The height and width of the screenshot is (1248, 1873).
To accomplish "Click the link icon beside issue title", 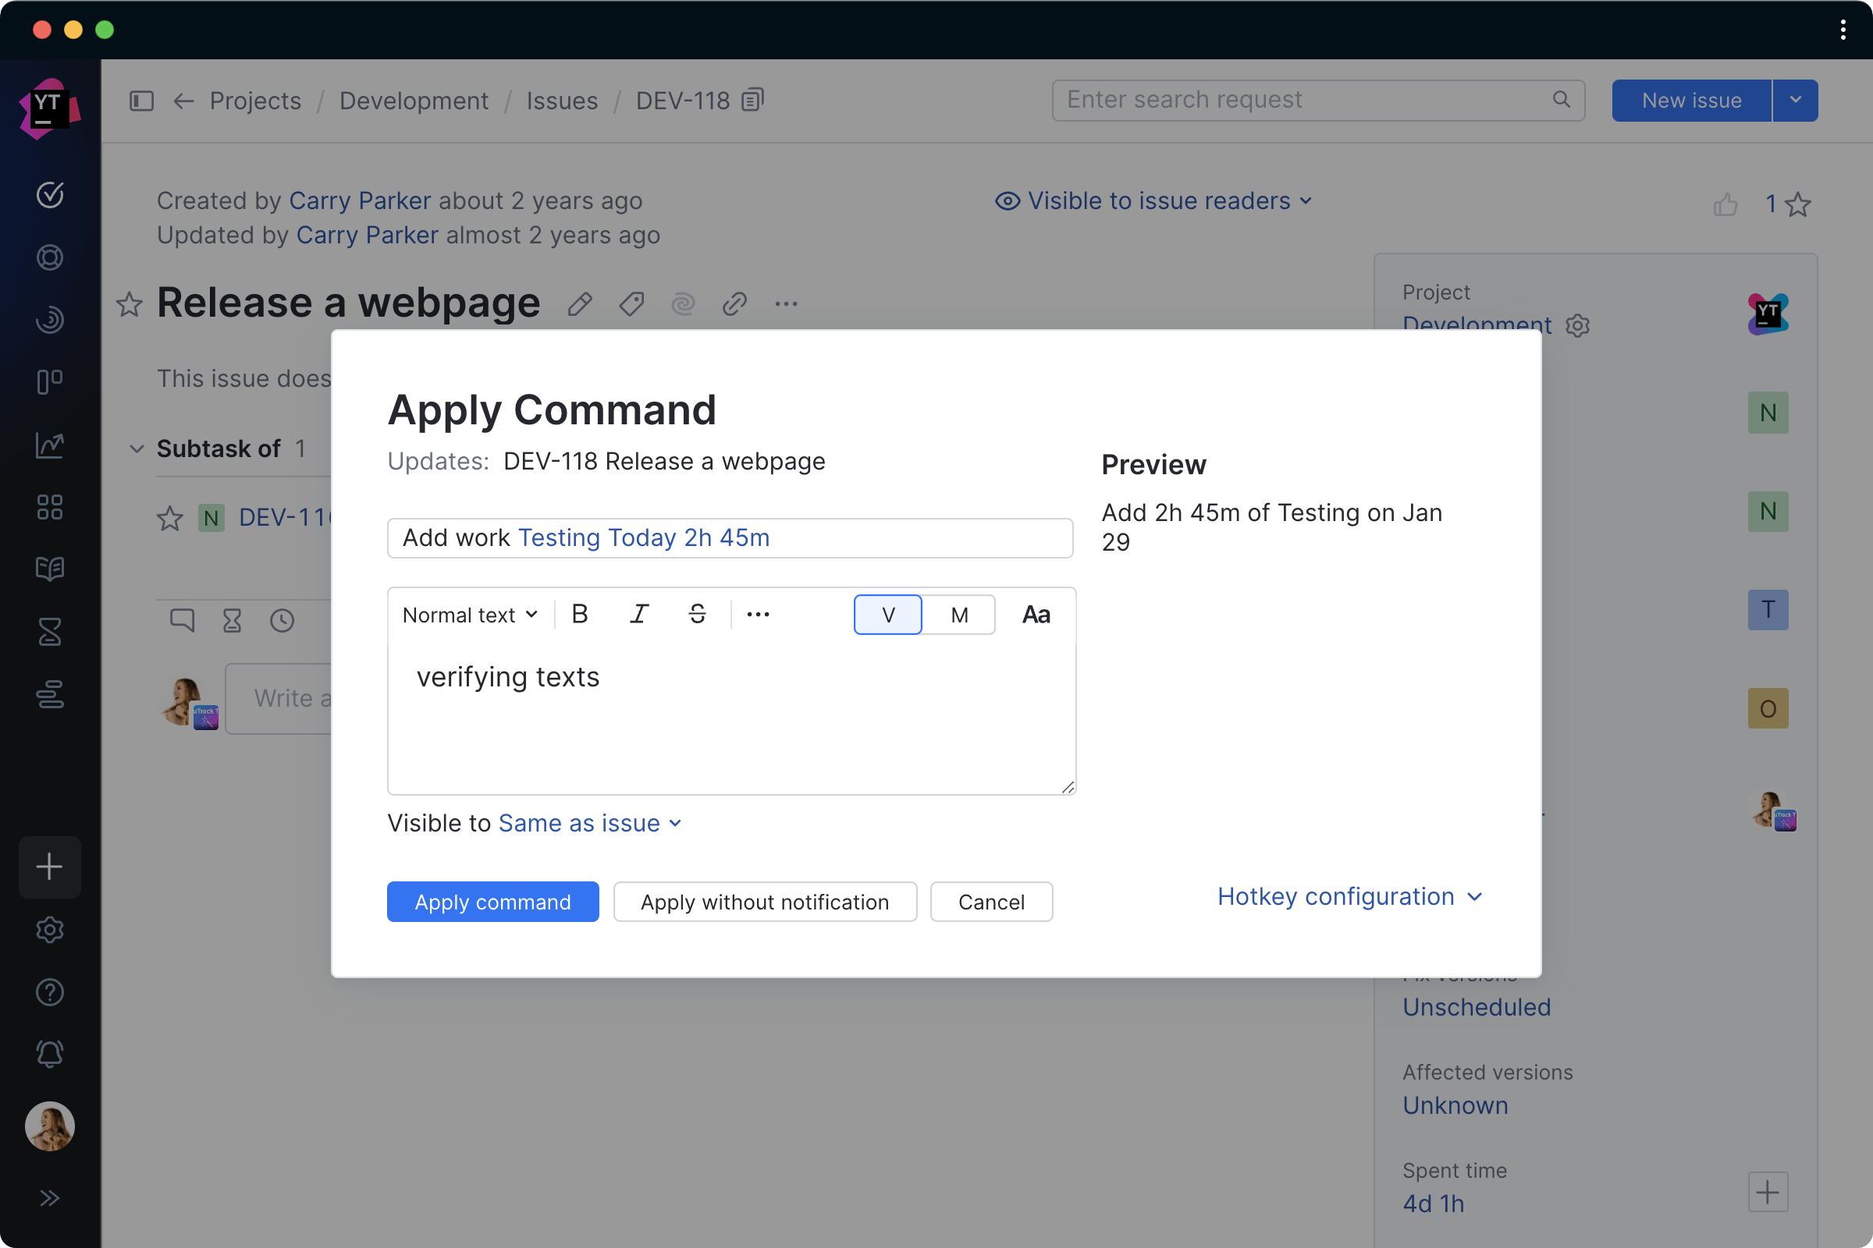I will coord(734,304).
